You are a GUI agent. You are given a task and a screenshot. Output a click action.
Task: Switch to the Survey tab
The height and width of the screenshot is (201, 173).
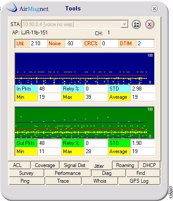pos(26,173)
